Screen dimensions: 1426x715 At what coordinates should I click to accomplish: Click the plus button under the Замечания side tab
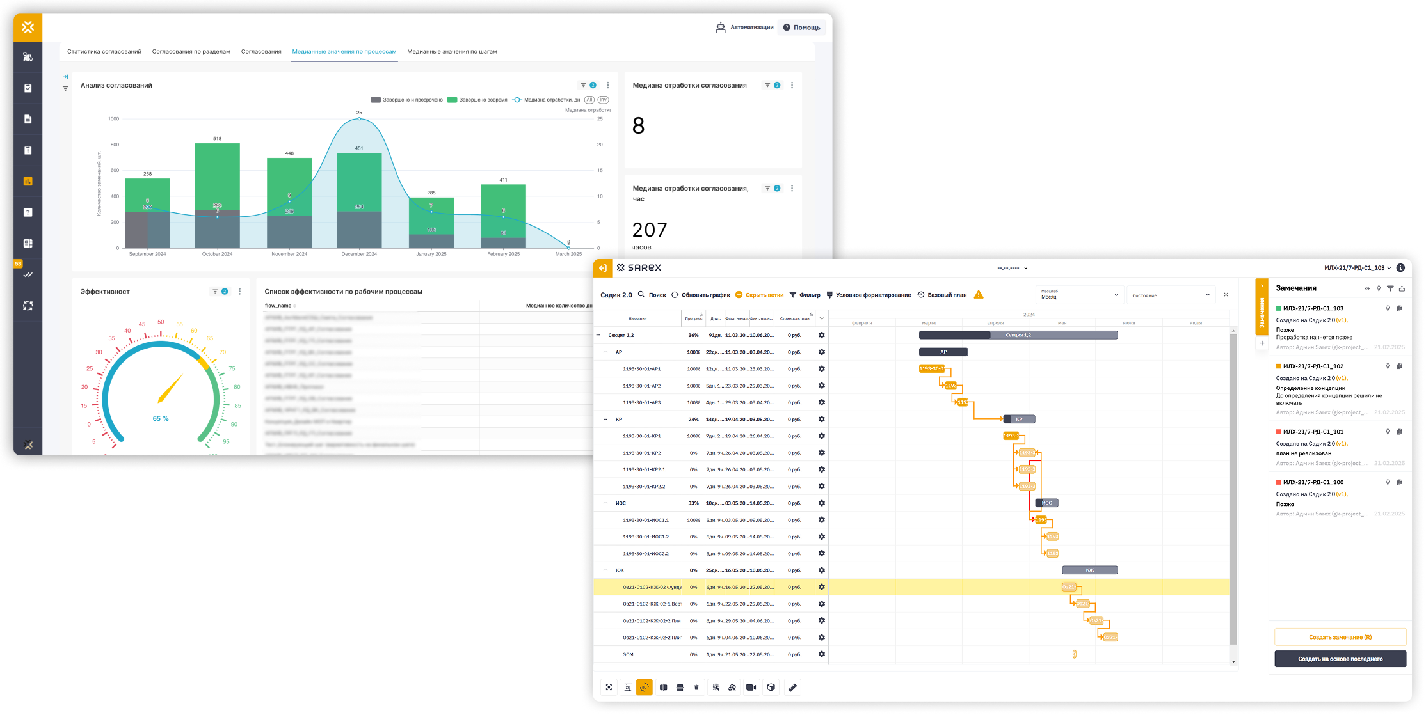point(1262,343)
